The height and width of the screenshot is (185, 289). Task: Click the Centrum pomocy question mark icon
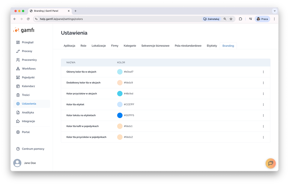(x=18, y=149)
